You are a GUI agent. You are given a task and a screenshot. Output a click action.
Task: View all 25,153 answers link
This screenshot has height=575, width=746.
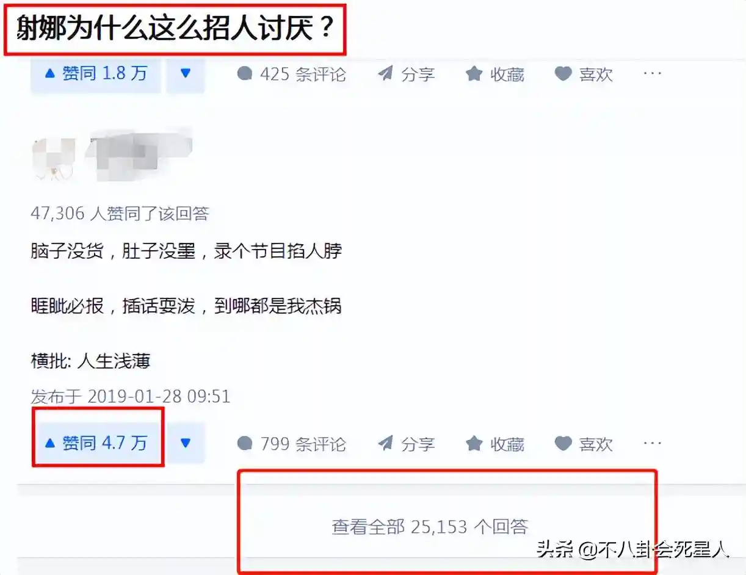[430, 527]
